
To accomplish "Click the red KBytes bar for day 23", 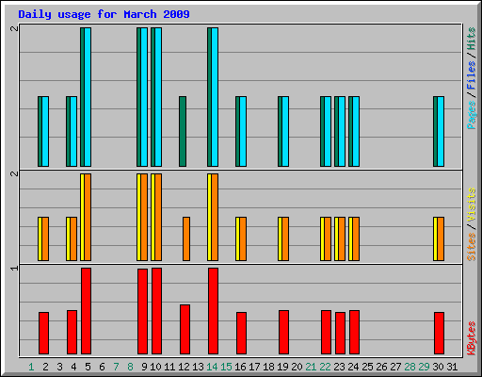I will 340,333.
